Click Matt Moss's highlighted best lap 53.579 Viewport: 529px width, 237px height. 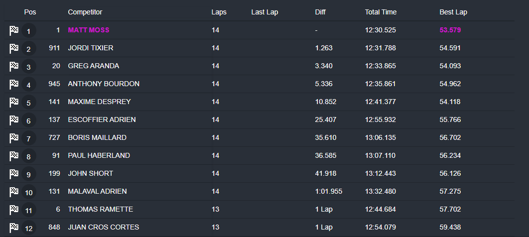[x=450, y=30]
